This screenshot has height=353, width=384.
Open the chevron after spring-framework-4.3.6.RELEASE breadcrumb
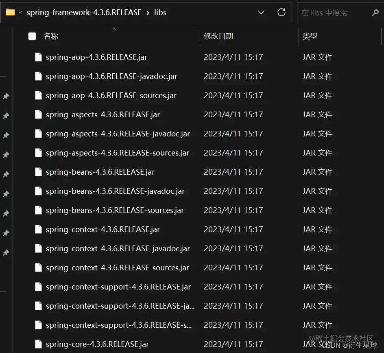click(148, 13)
